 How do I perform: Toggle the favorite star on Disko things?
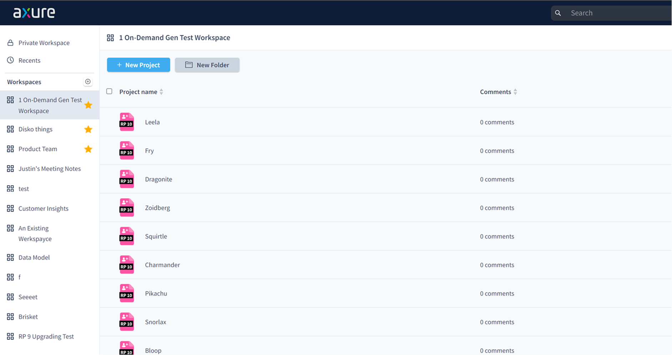(88, 129)
